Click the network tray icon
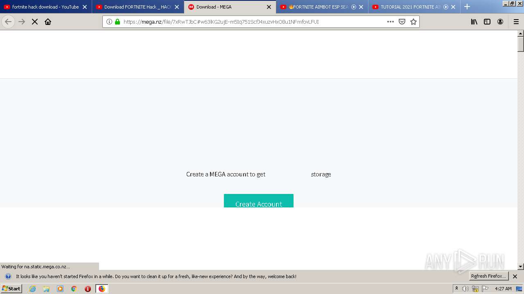524x294 pixels. pyautogui.click(x=475, y=289)
